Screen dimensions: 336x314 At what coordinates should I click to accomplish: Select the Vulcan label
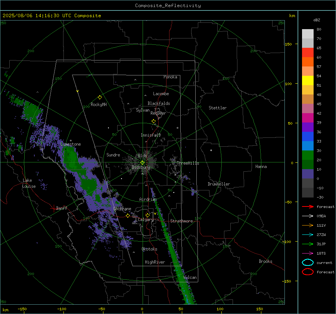190,277
